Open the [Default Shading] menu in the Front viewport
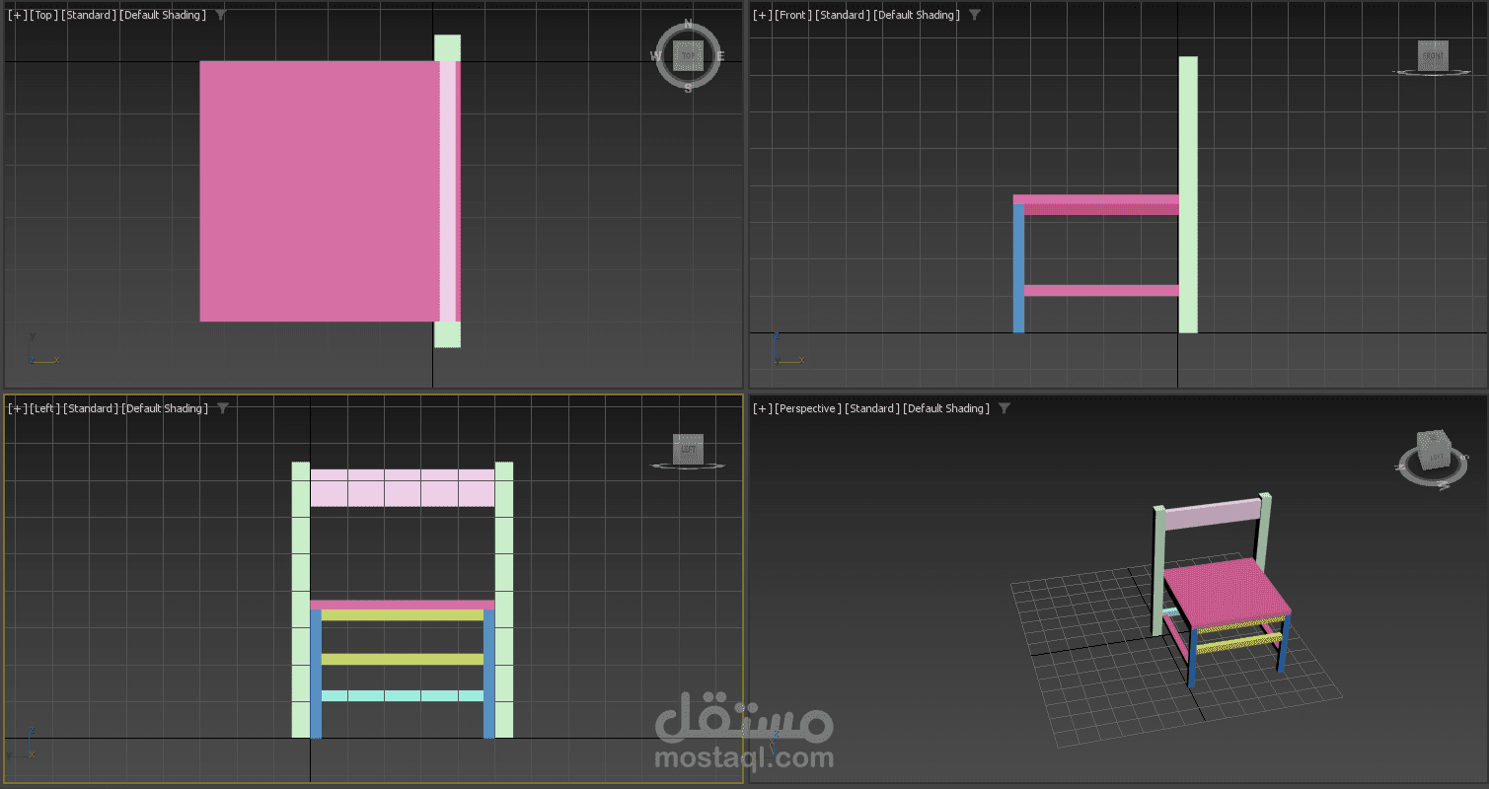 point(917,15)
